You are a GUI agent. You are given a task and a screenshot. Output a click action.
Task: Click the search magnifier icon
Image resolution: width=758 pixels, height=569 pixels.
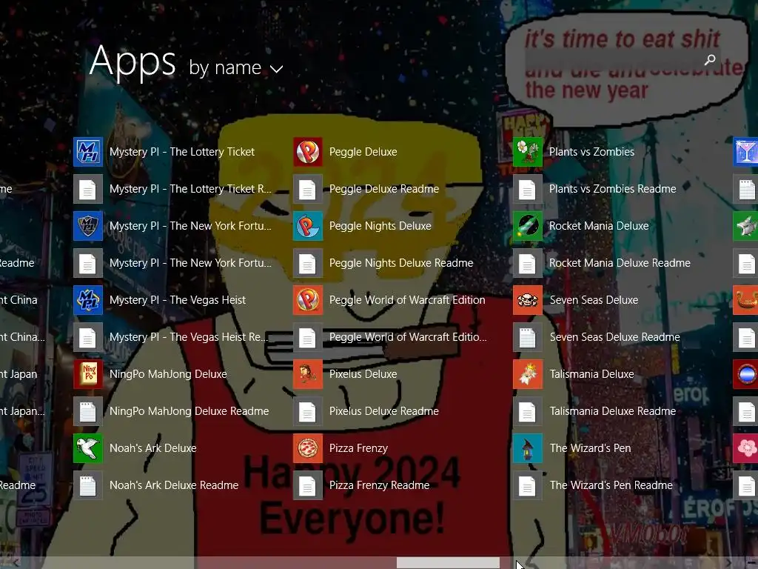coord(710,59)
